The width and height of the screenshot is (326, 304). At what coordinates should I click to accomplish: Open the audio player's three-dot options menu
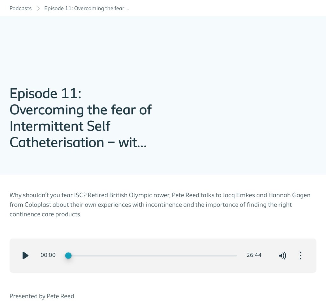(300, 255)
